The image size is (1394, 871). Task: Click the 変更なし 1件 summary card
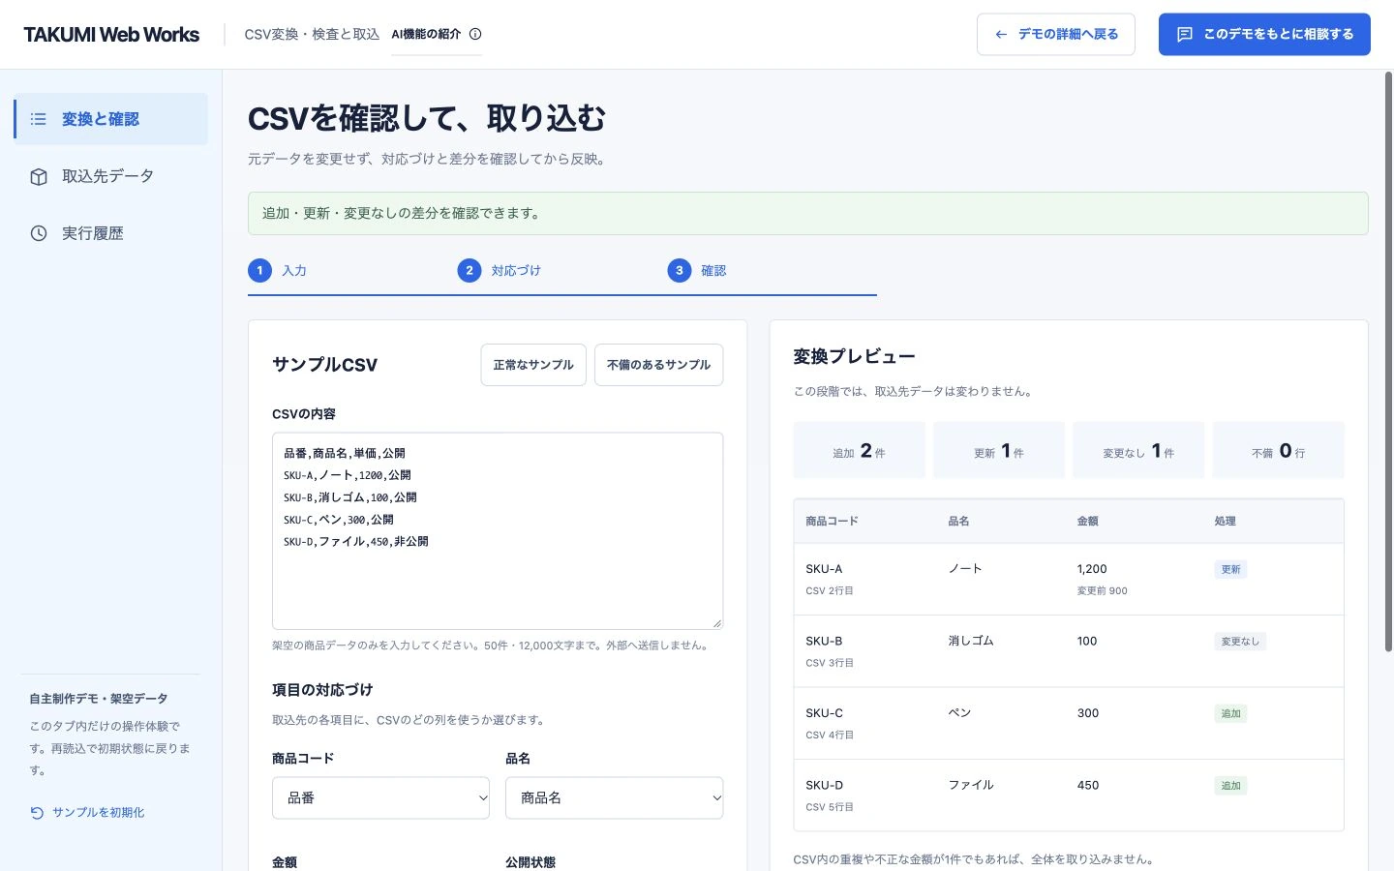[x=1138, y=450]
